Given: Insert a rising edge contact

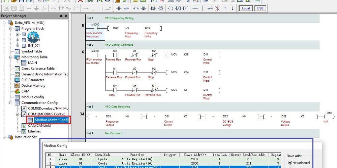Looking at the screenshot, I should [x=136, y=8].
